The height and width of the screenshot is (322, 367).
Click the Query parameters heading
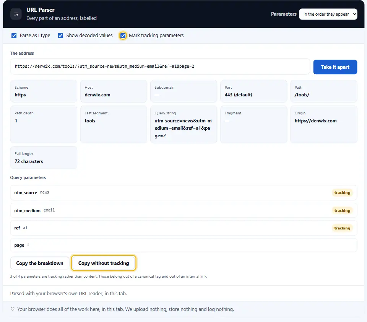[x=28, y=177]
